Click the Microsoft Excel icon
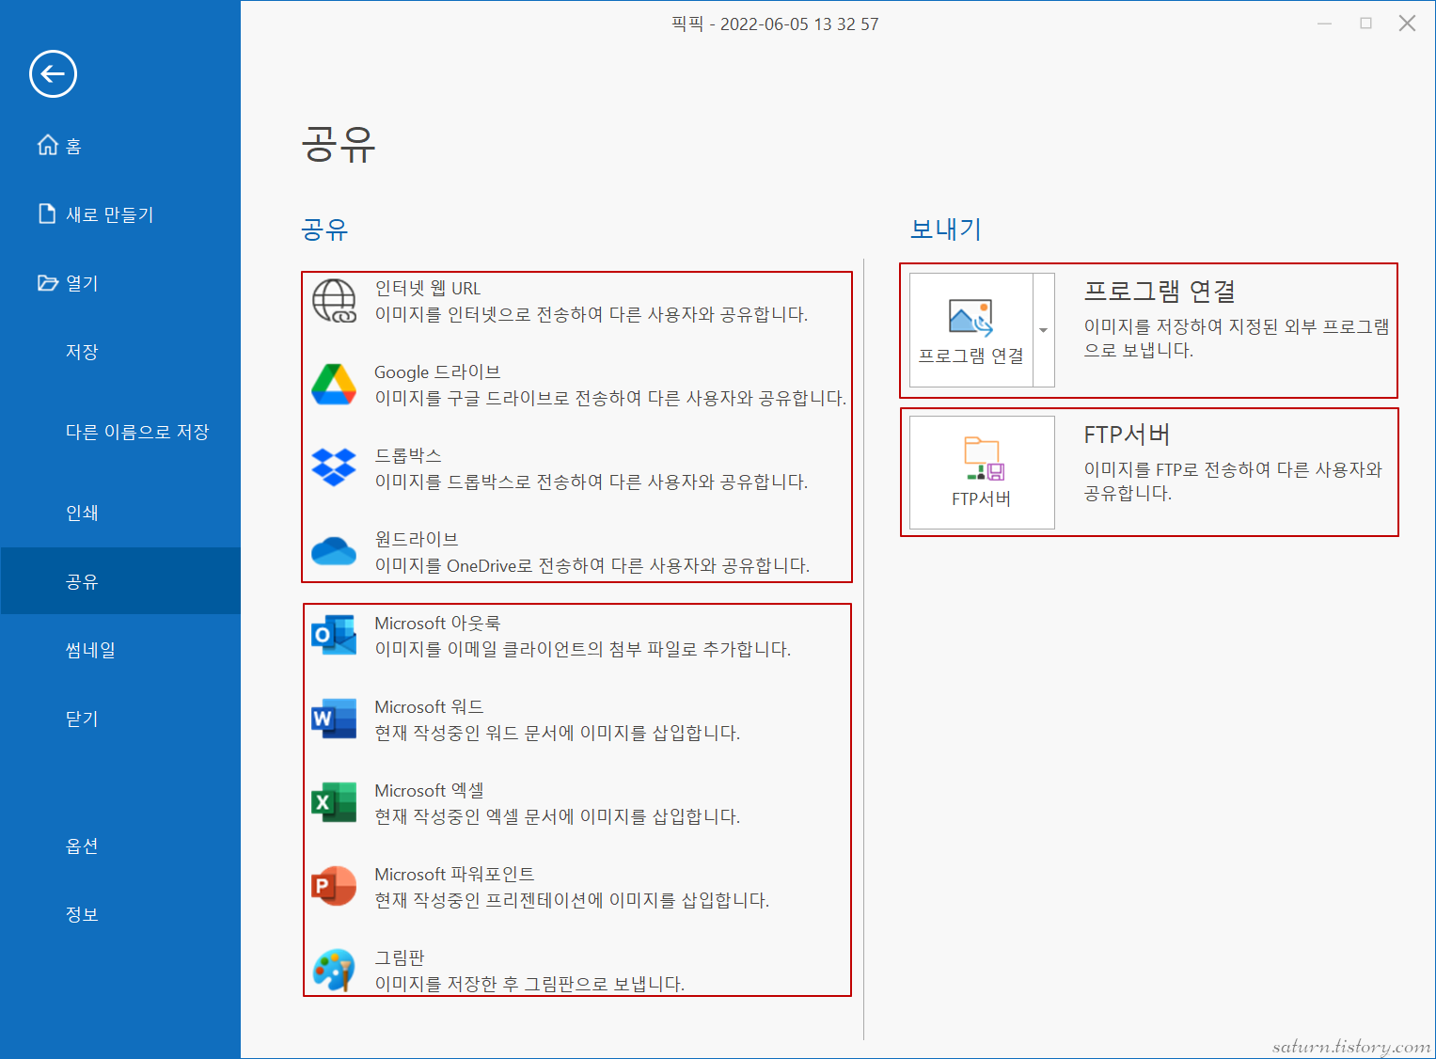 point(334,802)
